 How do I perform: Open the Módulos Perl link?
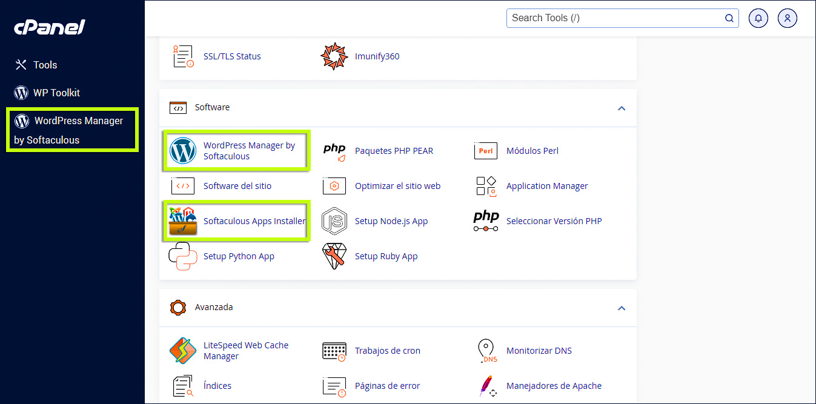tap(532, 151)
